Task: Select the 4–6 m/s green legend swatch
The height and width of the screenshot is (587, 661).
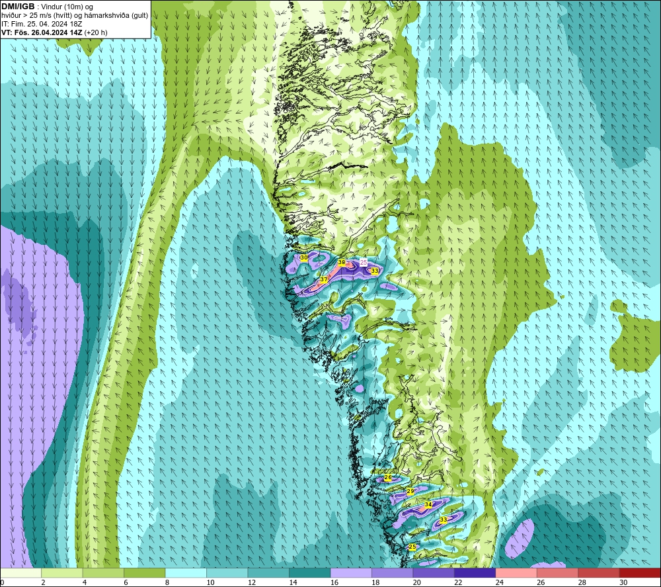Action: 103,572
